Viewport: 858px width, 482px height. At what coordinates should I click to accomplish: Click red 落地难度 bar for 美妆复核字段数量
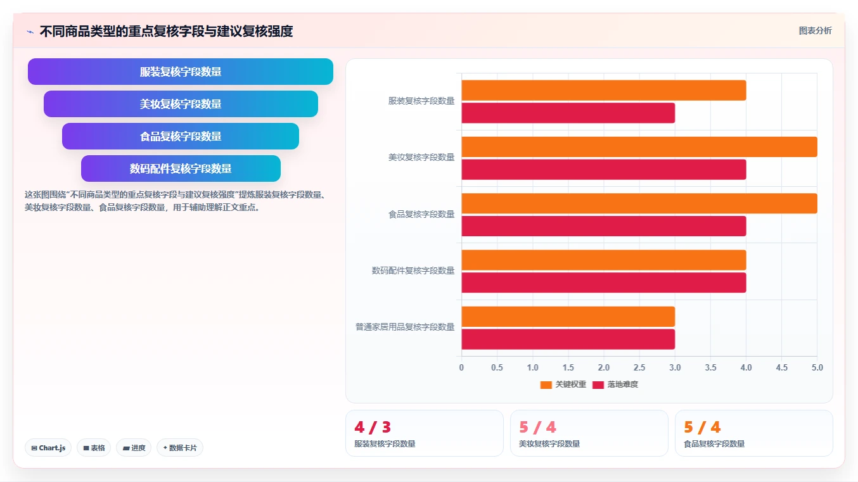tap(603, 169)
